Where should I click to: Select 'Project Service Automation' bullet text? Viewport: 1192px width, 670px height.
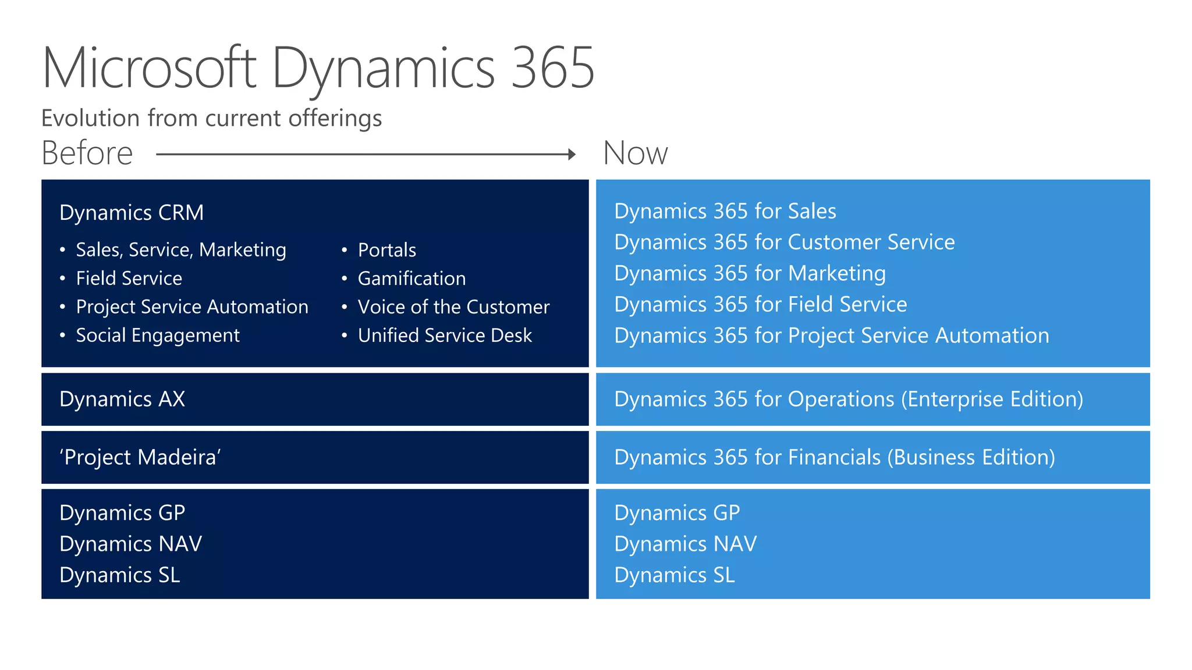(192, 307)
